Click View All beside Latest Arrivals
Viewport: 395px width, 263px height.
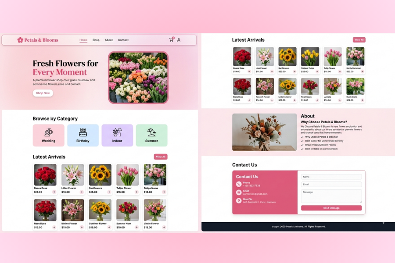[x=160, y=156]
